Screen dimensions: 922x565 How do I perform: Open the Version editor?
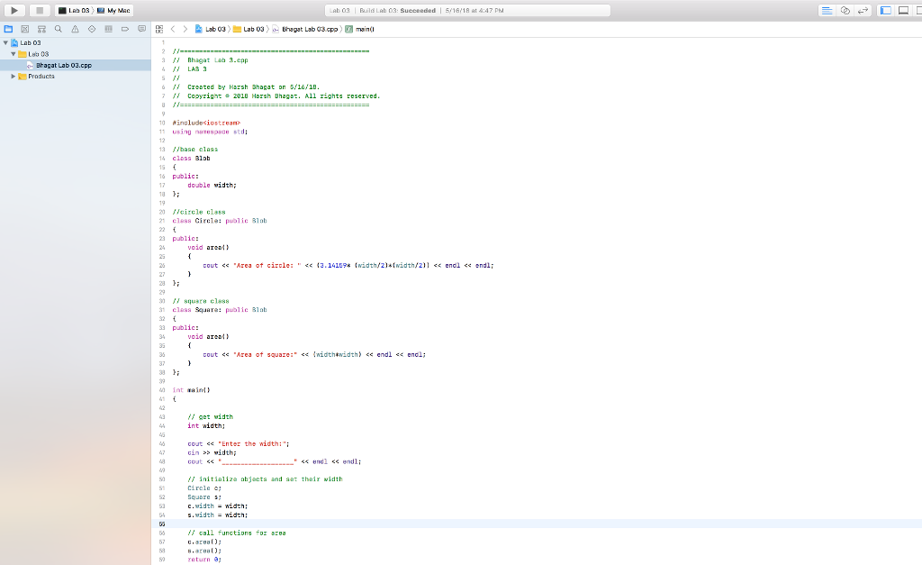[x=863, y=9]
